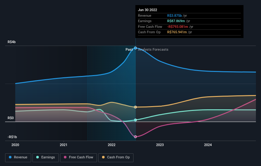
Task: Click the 2021 x-axis label
Action: 63,145
